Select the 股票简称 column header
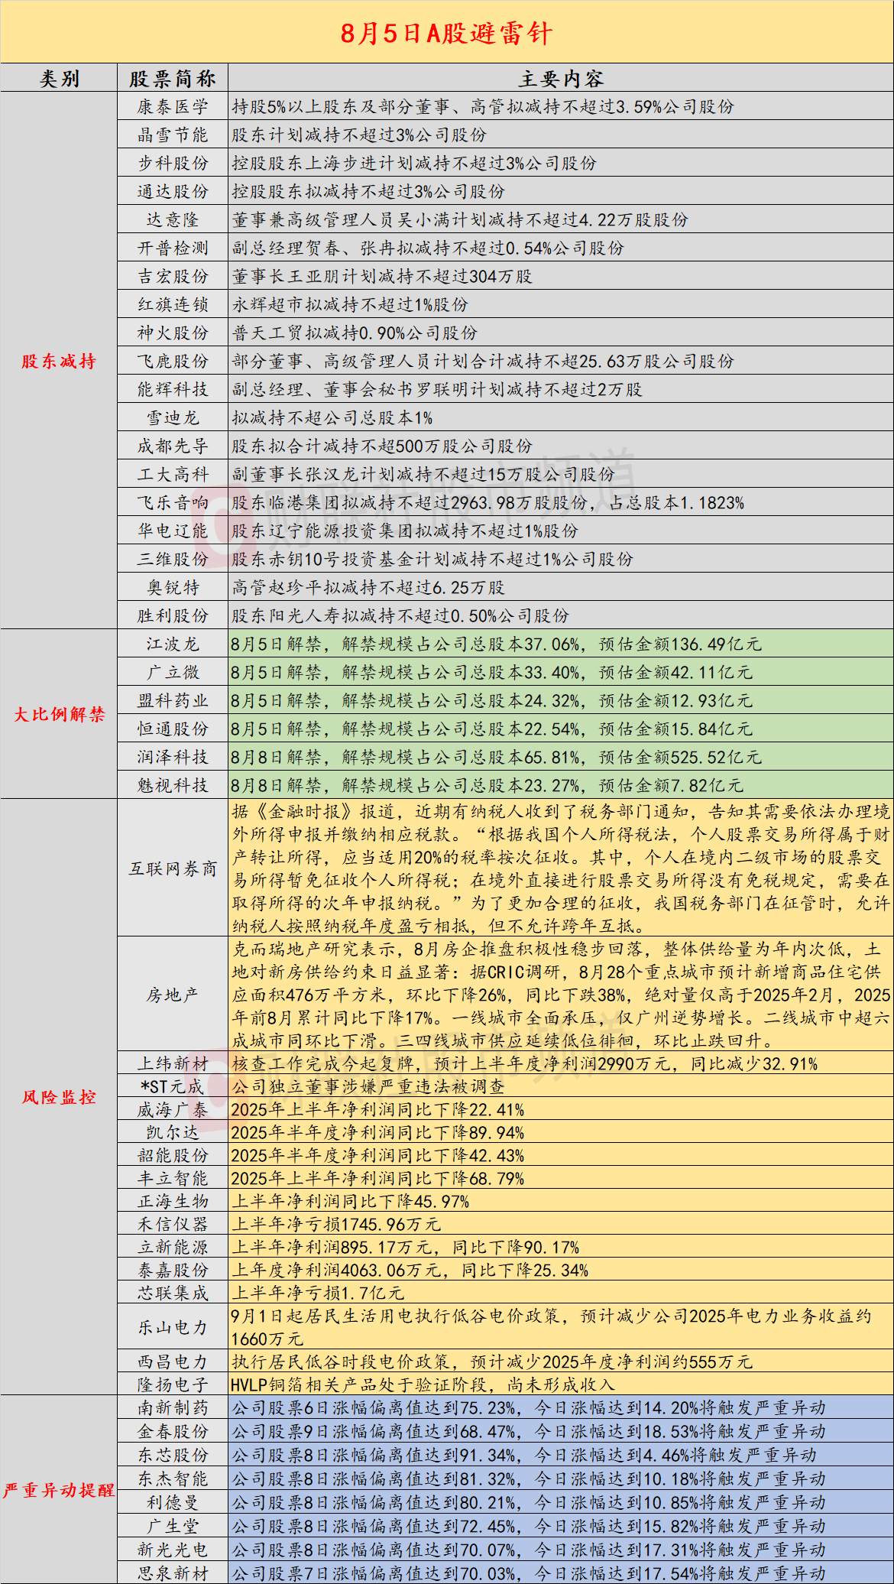Image resolution: width=894 pixels, height=1584 pixels. (x=173, y=78)
